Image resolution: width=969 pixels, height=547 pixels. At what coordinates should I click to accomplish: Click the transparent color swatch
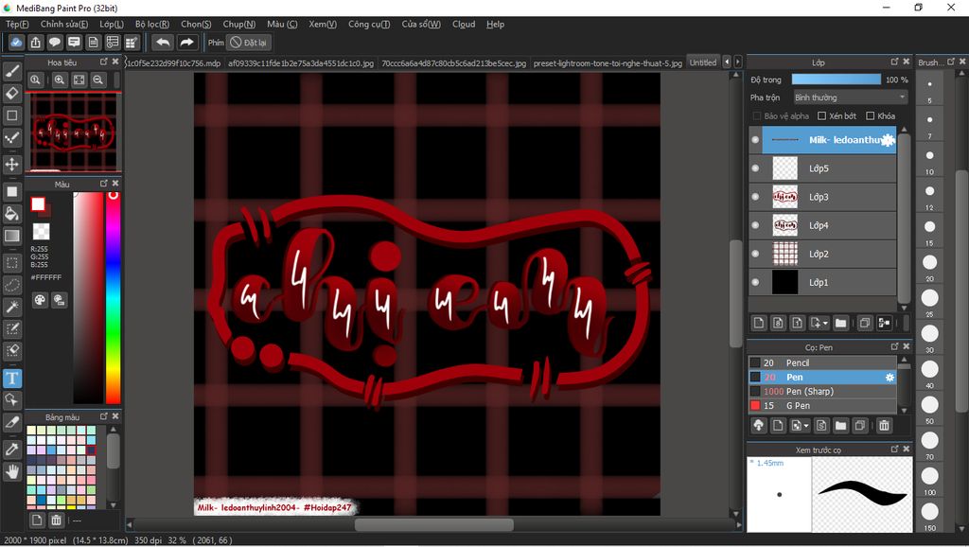pos(42,231)
